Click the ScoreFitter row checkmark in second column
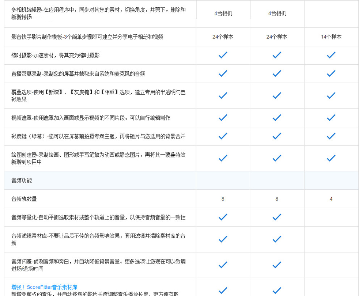Viewport: 362px width, 296px height. tap(277, 289)
